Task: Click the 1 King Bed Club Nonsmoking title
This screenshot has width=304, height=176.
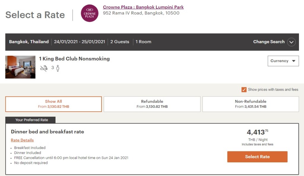Action: coord(74,59)
